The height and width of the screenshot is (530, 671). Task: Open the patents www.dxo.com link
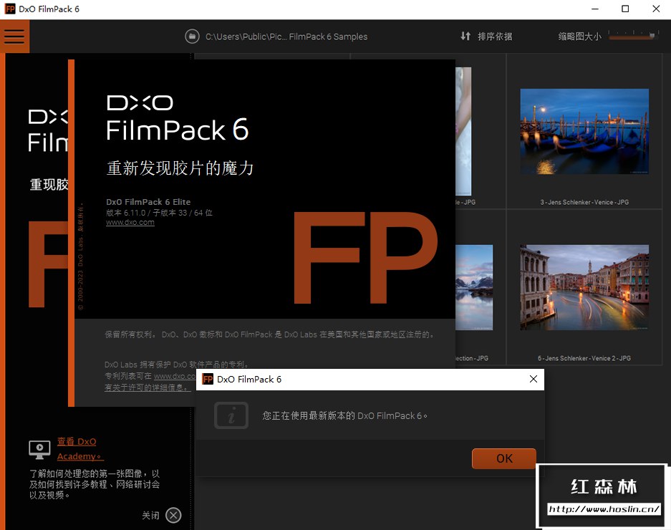(174, 376)
